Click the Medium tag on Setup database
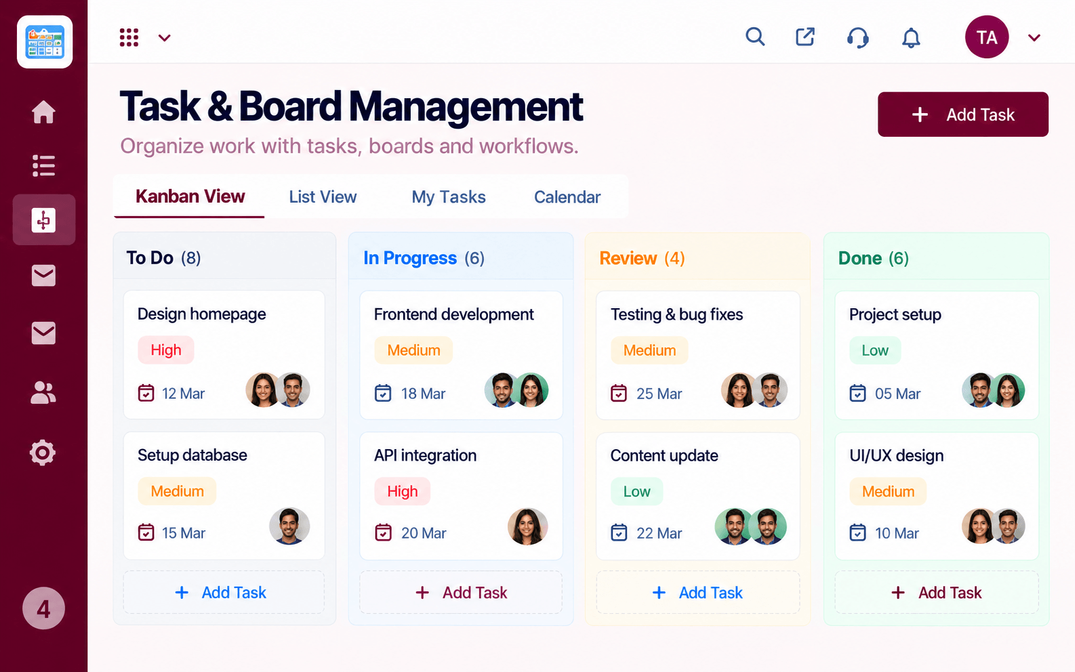Screen dimensions: 1075x672 tap(177, 491)
